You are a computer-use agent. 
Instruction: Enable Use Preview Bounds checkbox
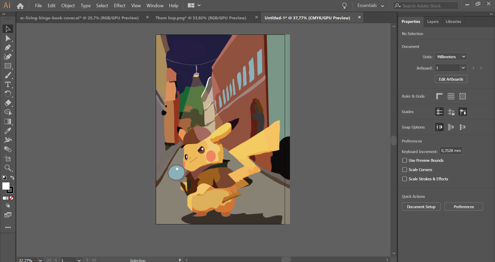click(404, 160)
